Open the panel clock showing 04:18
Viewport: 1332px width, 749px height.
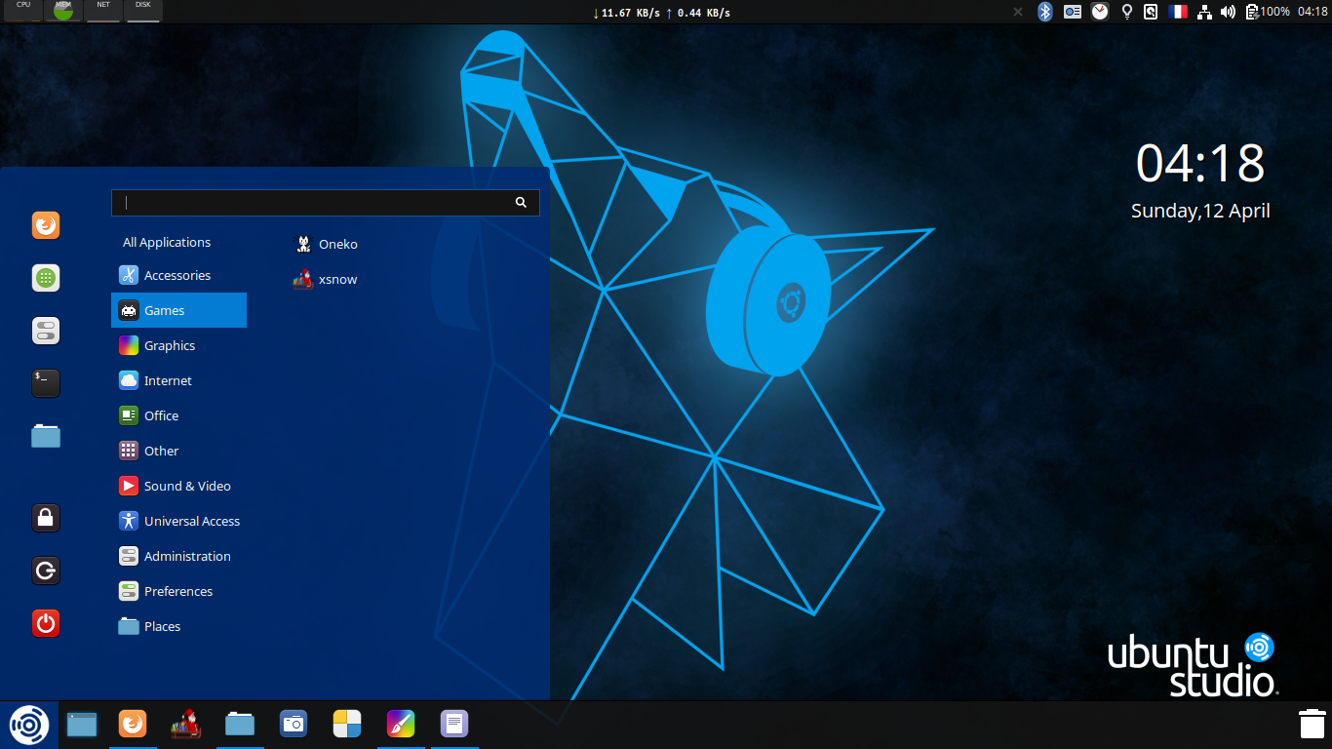point(1312,12)
